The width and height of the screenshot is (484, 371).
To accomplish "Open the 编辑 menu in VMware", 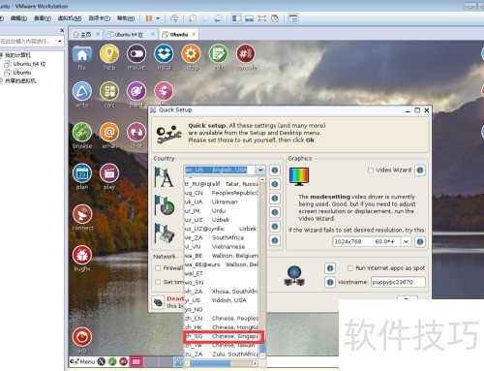I will (x=18, y=18).
